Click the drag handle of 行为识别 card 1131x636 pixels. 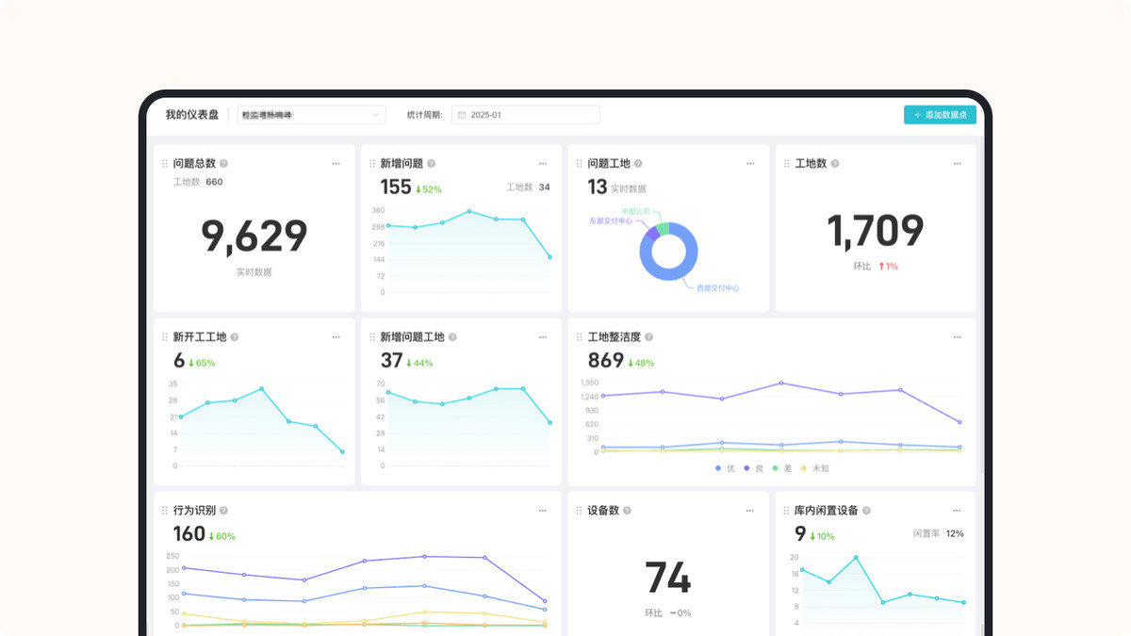pos(165,510)
